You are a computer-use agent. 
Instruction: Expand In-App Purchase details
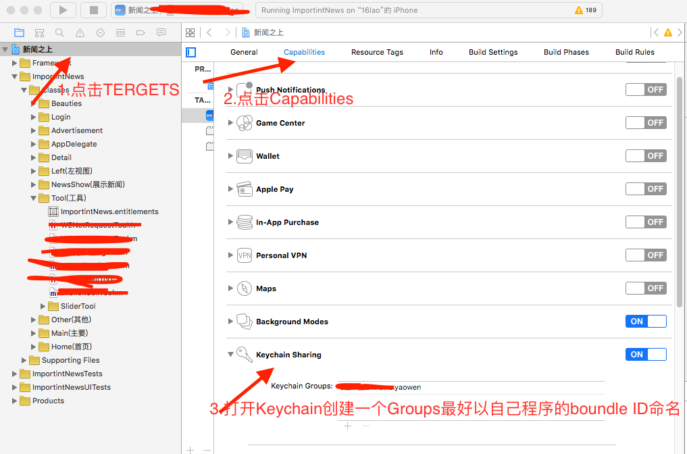[x=230, y=222]
